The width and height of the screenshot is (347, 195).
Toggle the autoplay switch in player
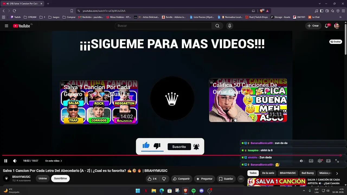coord(301,161)
